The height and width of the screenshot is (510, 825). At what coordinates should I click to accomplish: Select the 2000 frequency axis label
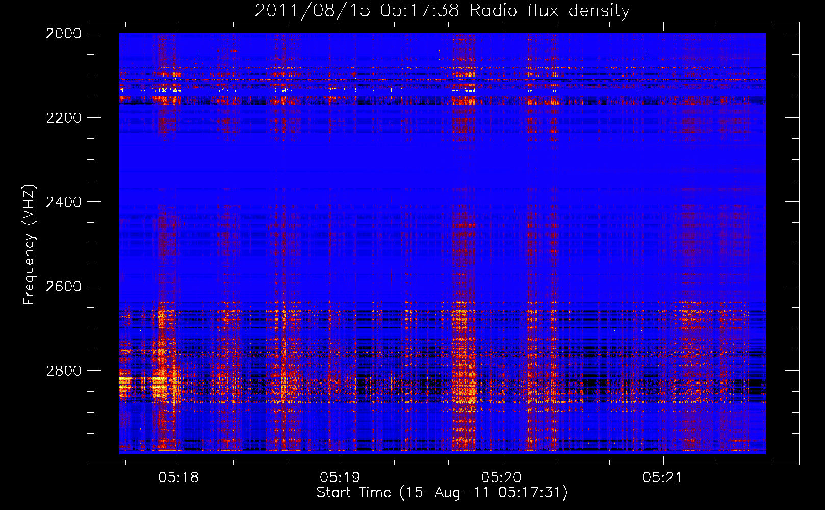(x=64, y=33)
